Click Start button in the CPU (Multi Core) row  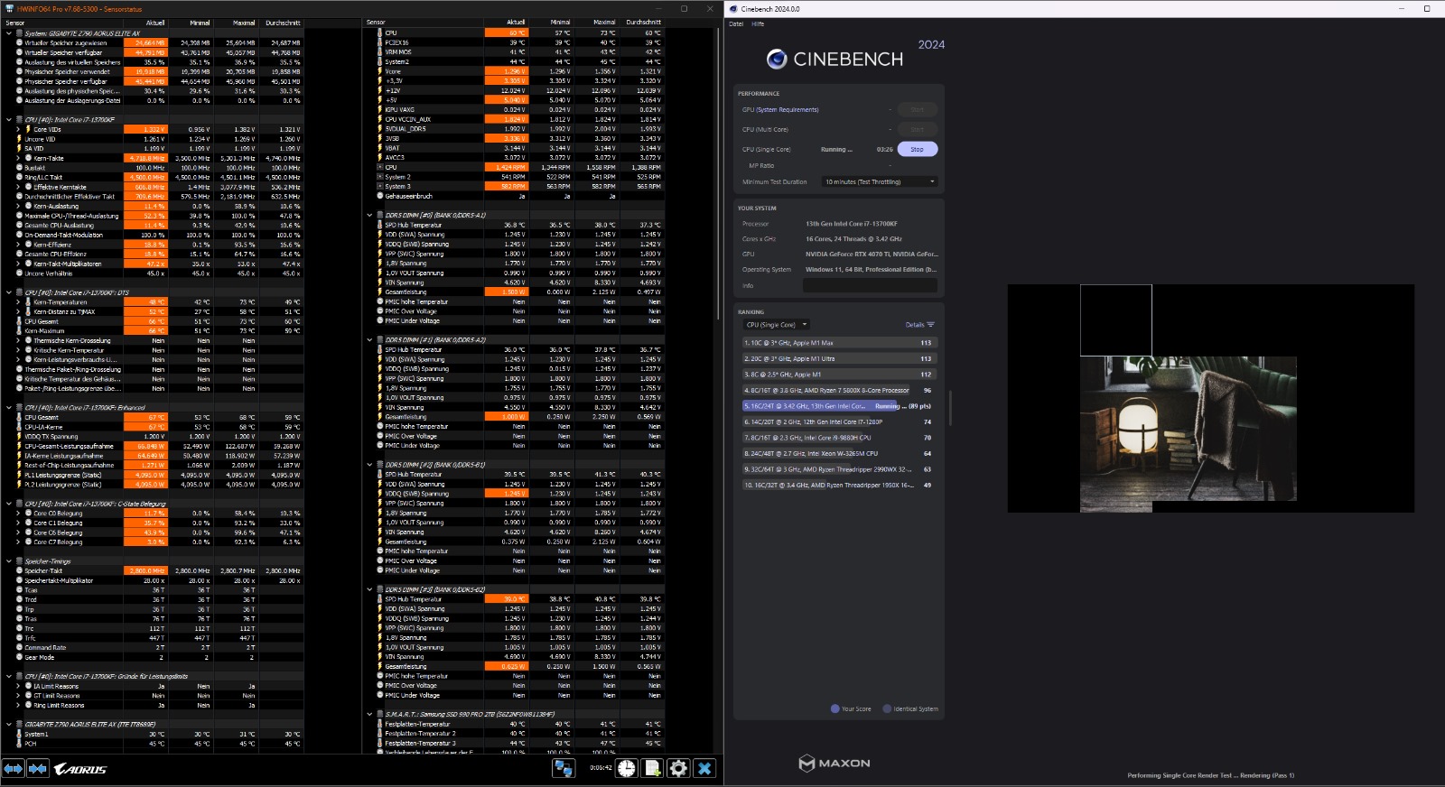tap(917, 129)
